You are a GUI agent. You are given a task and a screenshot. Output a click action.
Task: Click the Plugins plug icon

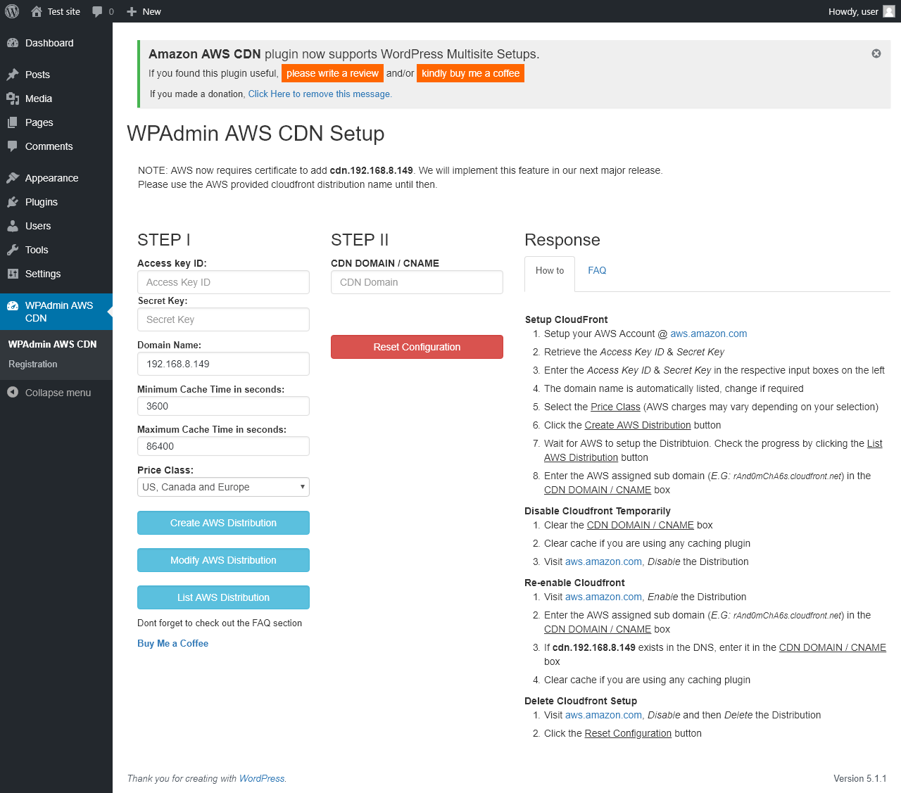coord(13,202)
